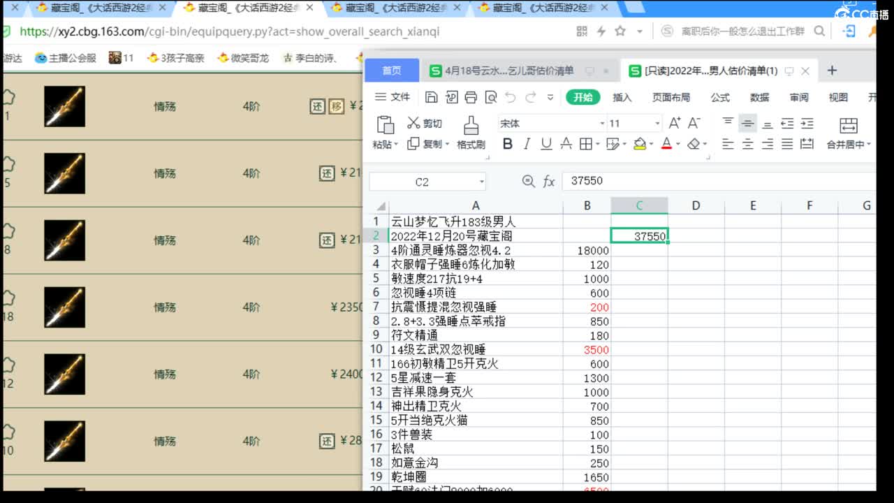Expand the Copy (复制) dropdown arrow
Image resolution: width=894 pixels, height=503 pixels.
(x=446, y=145)
